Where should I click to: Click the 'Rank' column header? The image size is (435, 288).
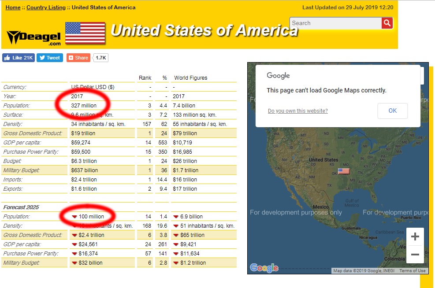point(145,78)
